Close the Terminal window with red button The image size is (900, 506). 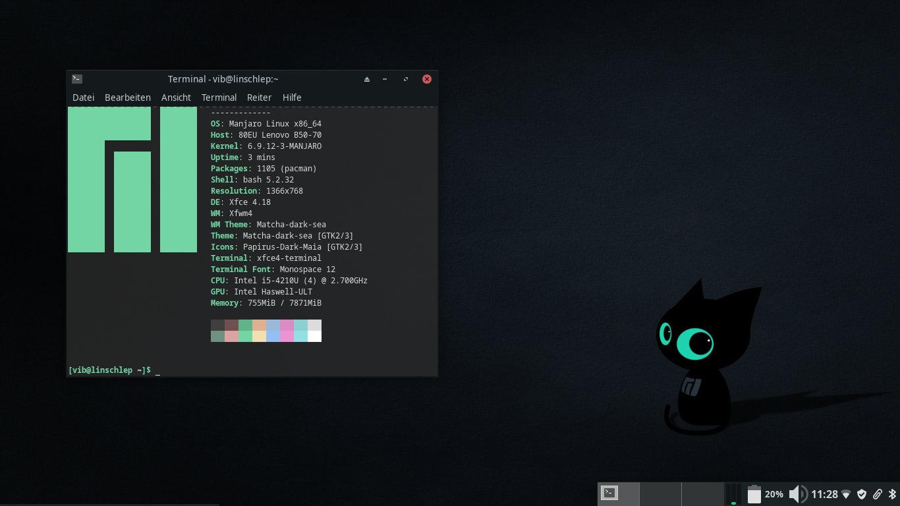pyautogui.click(x=426, y=79)
